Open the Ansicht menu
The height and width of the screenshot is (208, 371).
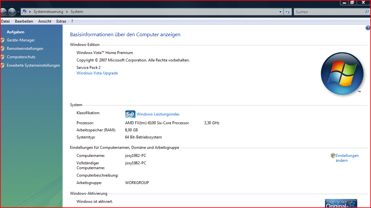pos(45,21)
